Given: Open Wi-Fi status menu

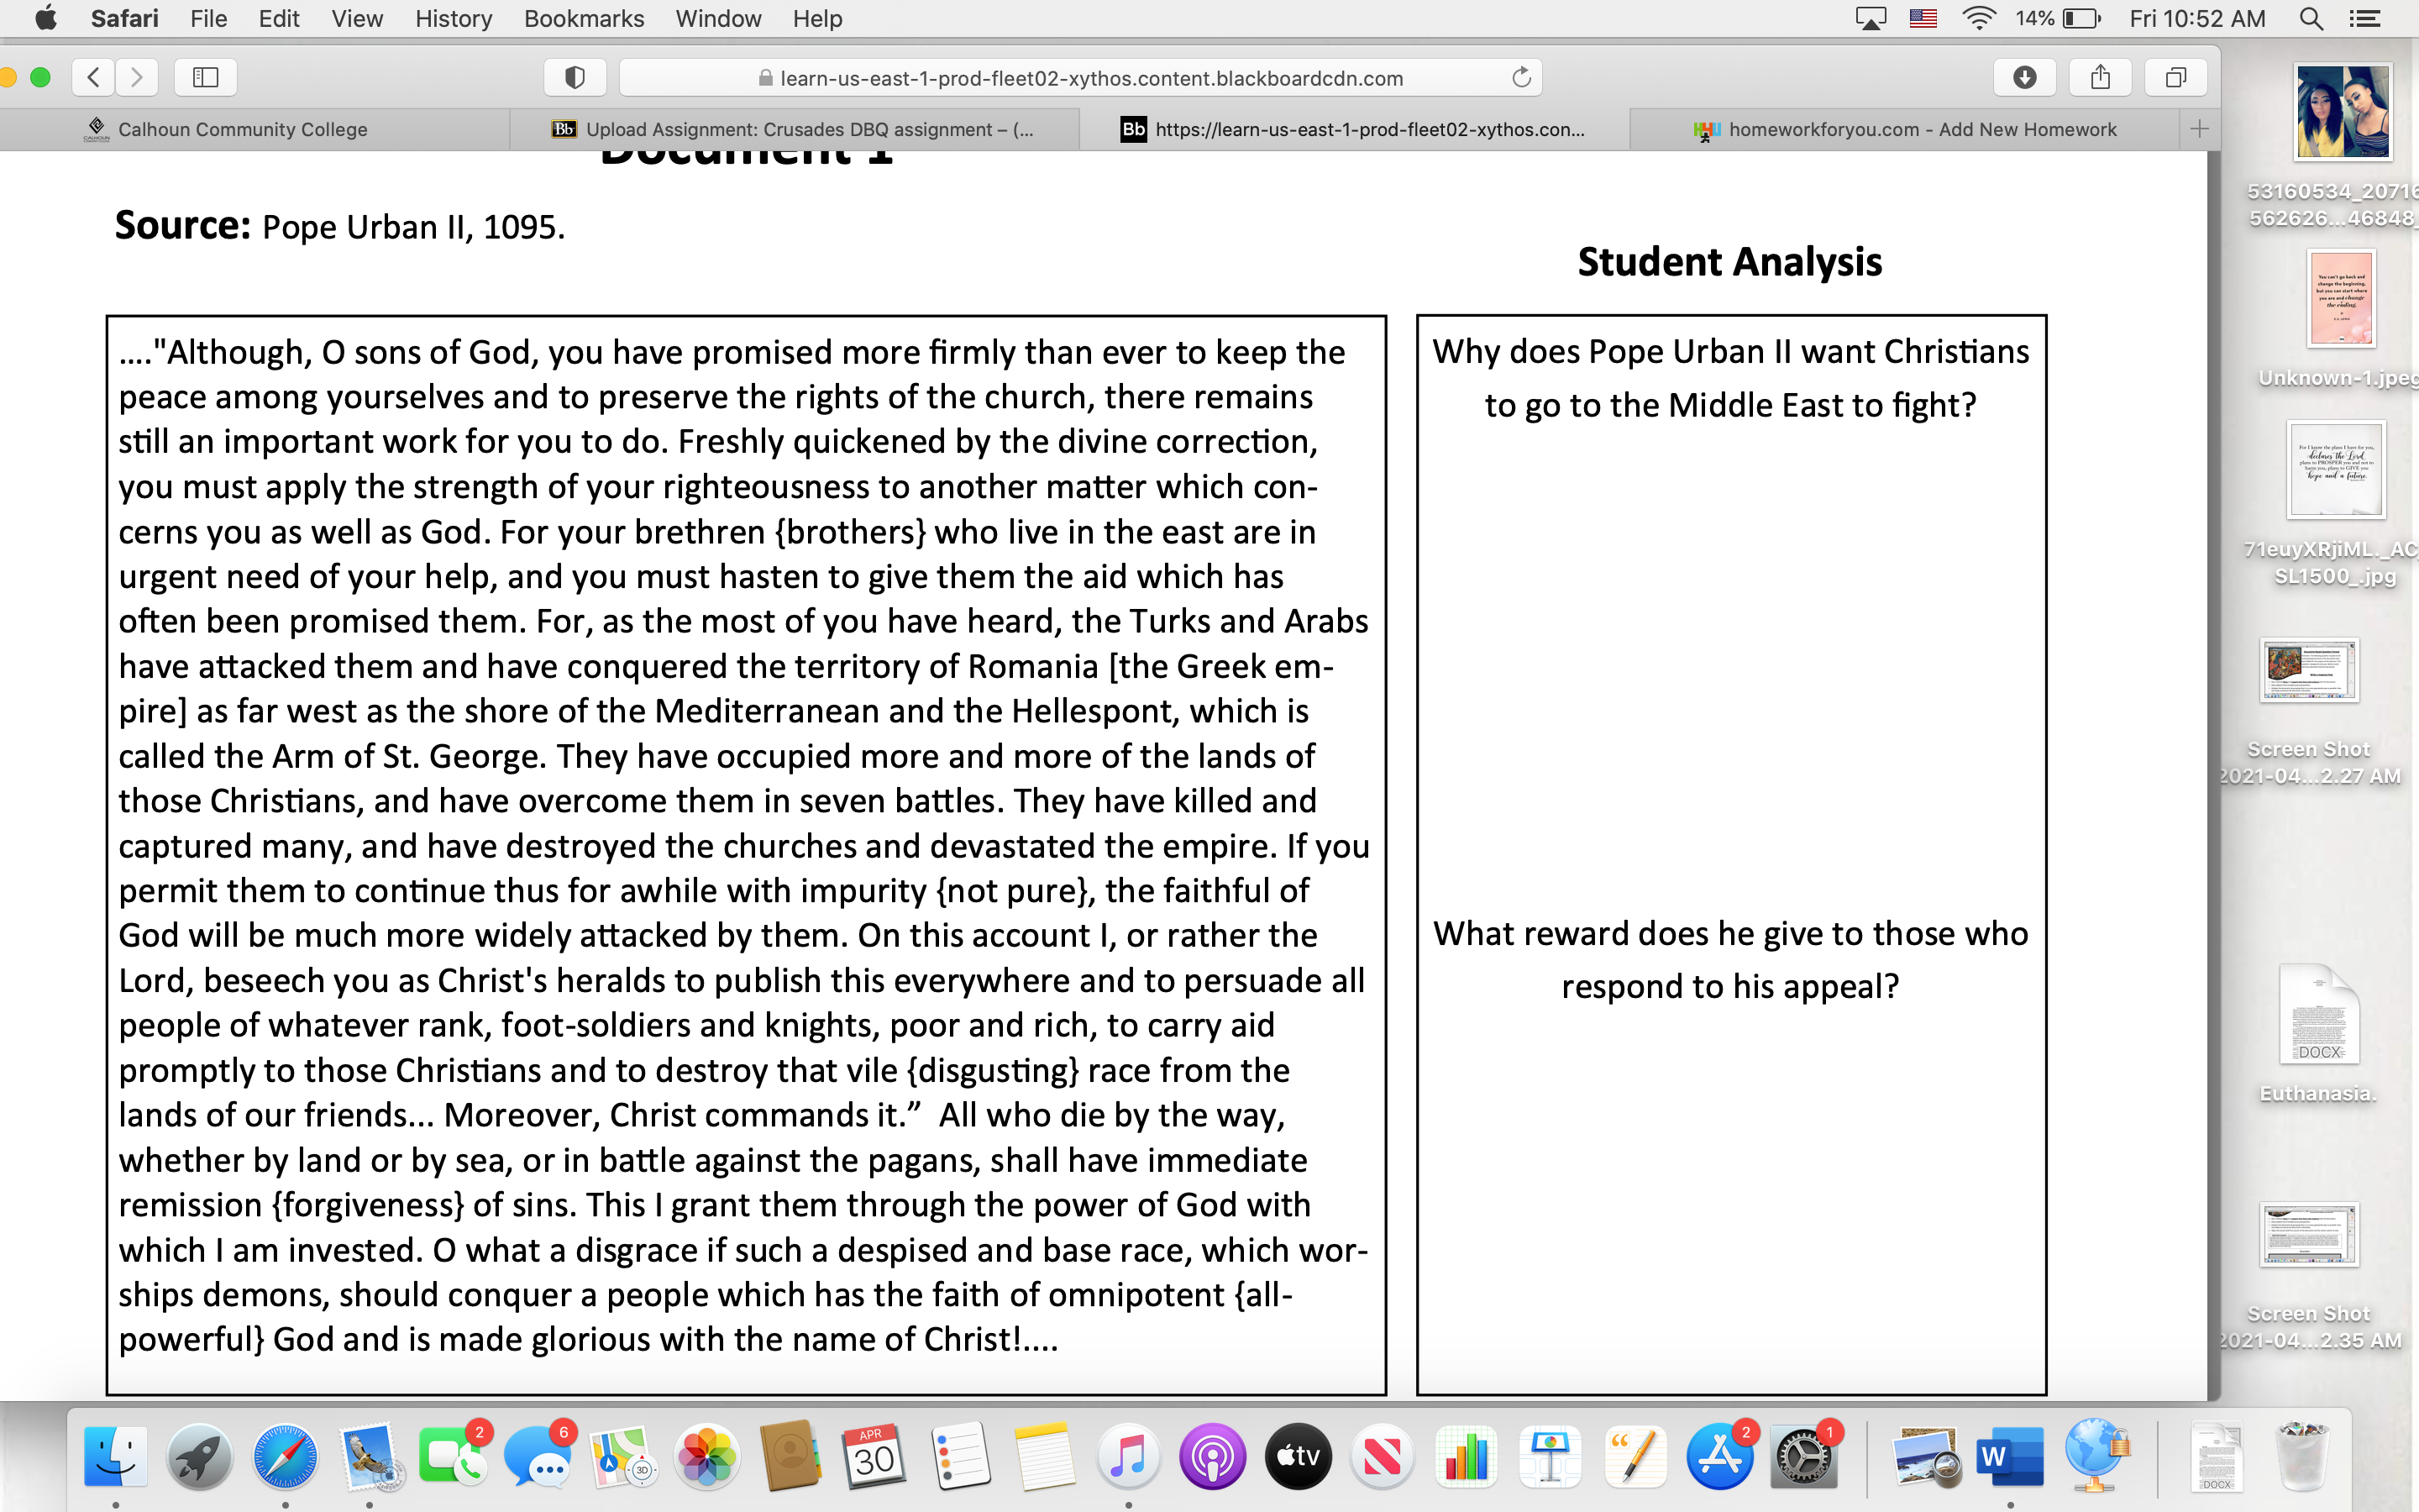Looking at the screenshot, I should point(1978,18).
